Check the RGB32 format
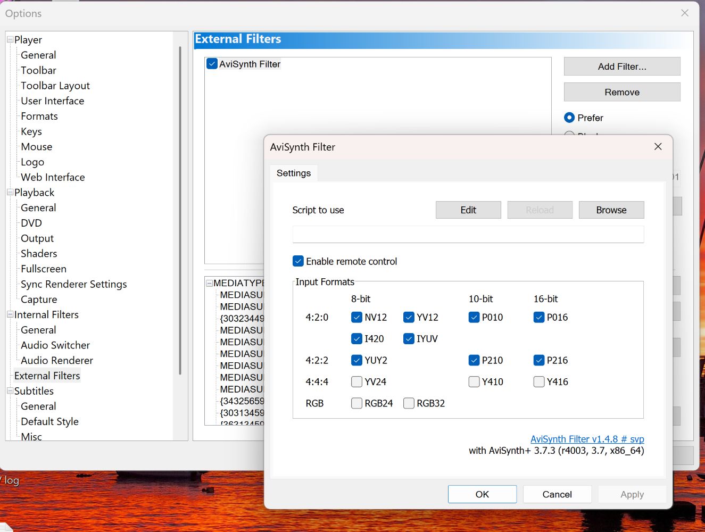Screen dimensions: 705x532 (x=409, y=403)
